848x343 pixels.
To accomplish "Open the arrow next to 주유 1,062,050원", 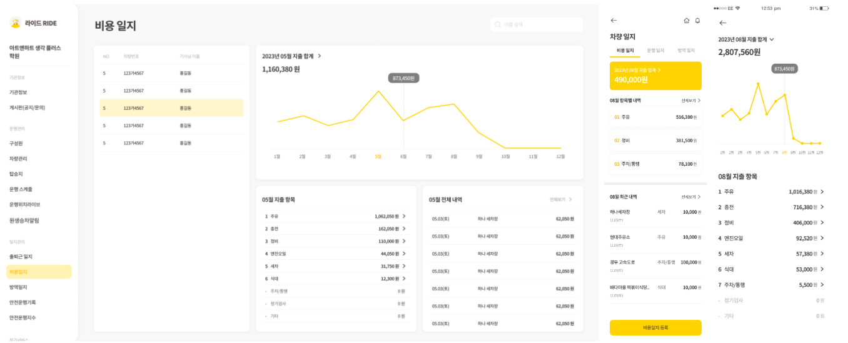I will coord(404,216).
